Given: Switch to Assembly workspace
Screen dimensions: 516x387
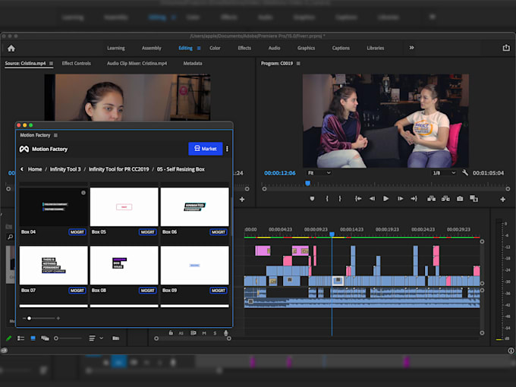Looking at the screenshot, I should click(151, 48).
